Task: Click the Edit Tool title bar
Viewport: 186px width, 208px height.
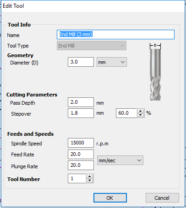Action: pos(93,6)
